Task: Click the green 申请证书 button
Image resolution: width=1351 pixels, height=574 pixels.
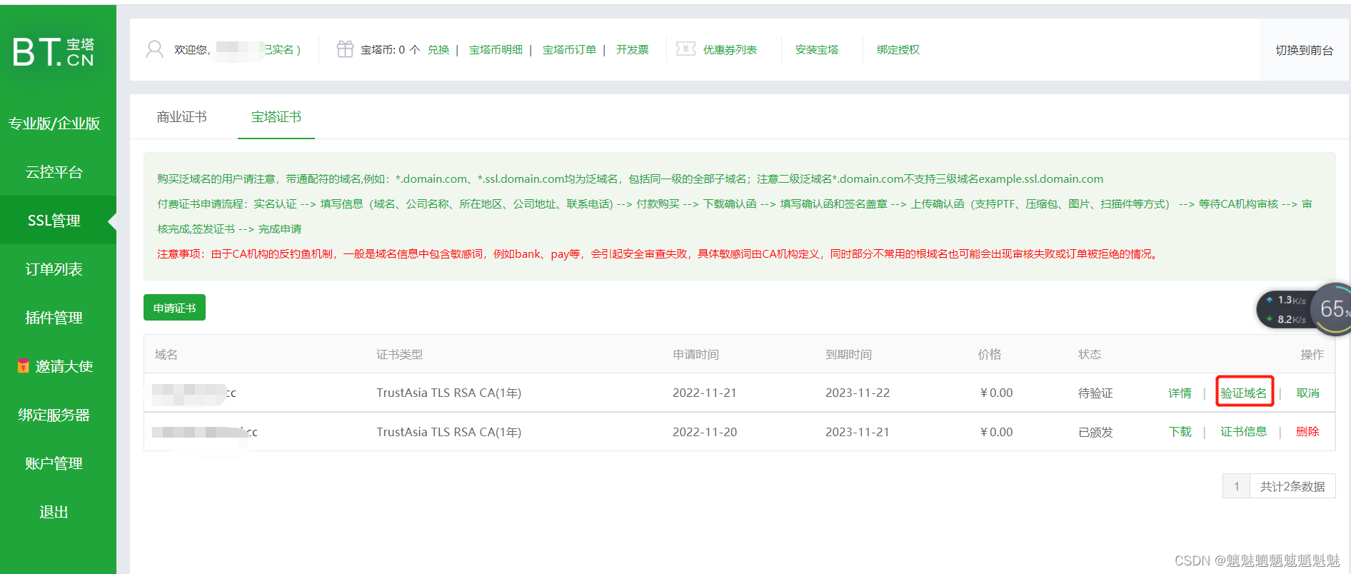Action: [x=174, y=308]
